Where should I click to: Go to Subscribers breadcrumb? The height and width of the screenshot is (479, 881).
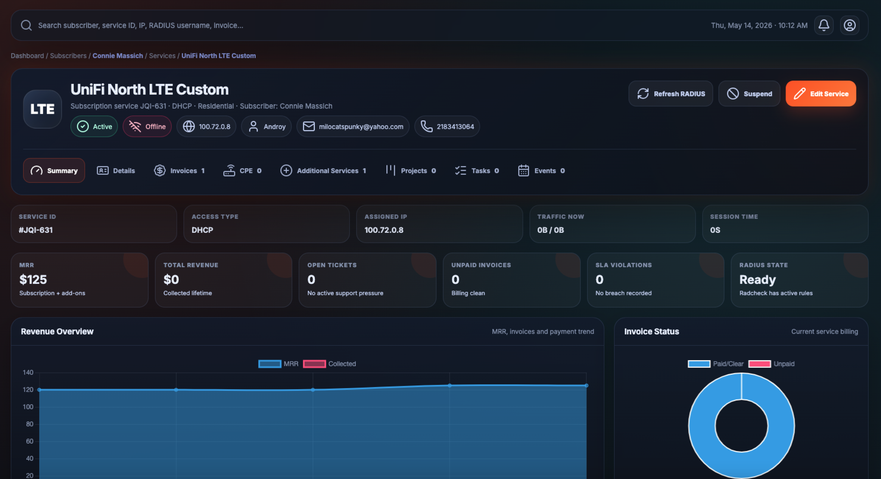[68, 56]
